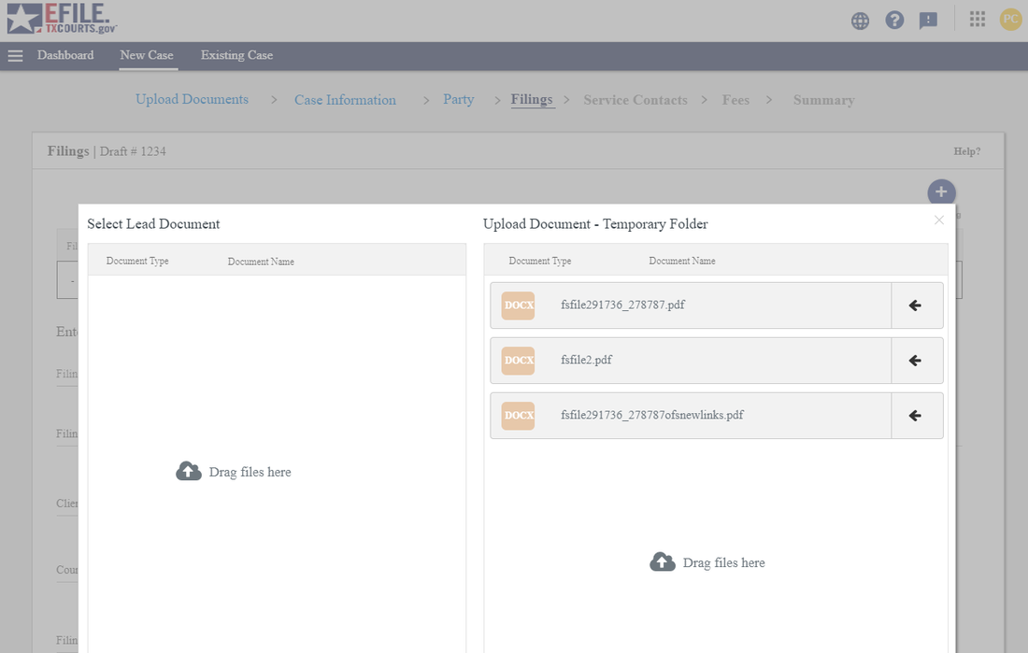The height and width of the screenshot is (653, 1028).
Task: Click the round plus add button
Action: [x=941, y=192]
